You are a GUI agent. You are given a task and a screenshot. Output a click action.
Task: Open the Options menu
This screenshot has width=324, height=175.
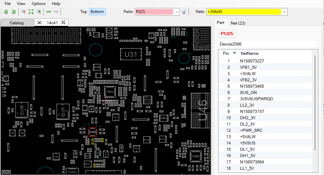pyautogui.click(x=39, y=4)
